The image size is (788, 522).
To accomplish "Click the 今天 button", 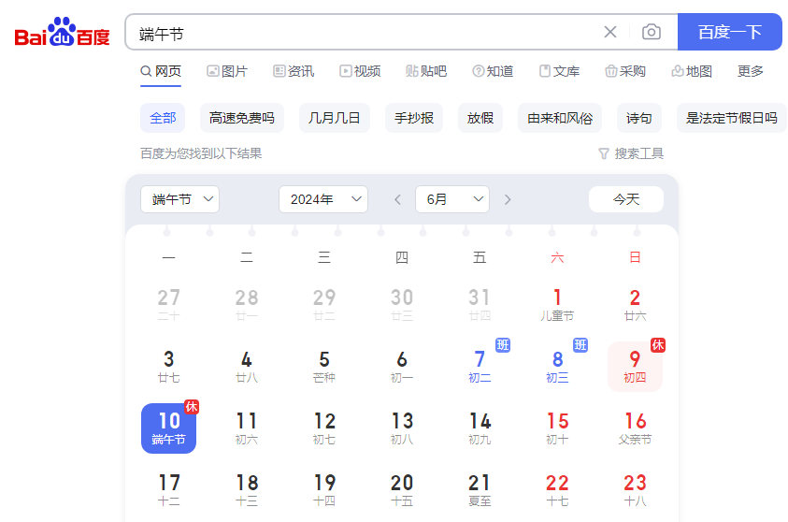I will [625, 199].
